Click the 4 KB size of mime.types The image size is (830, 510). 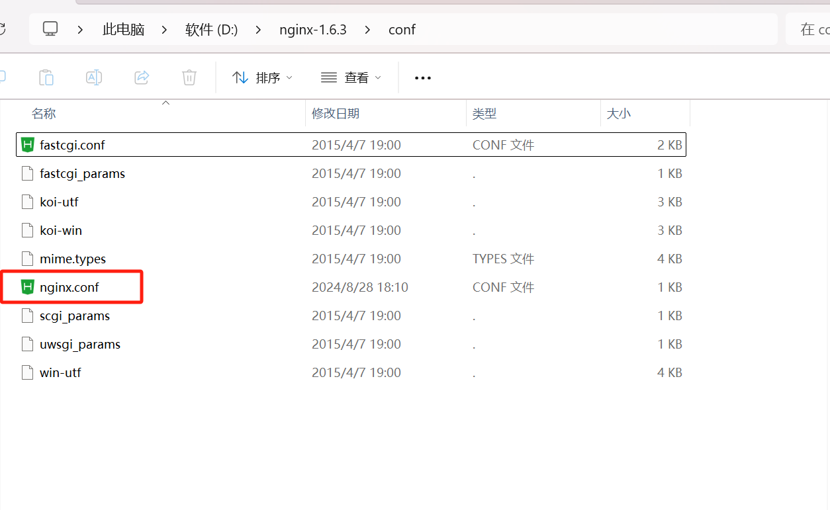(670, 259)
